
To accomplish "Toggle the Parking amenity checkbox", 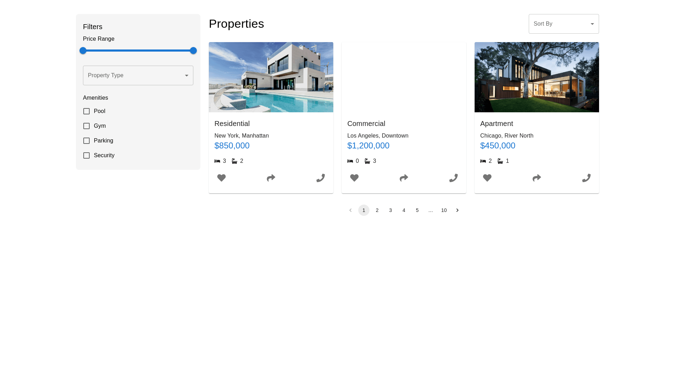I will tap(86, 141).
